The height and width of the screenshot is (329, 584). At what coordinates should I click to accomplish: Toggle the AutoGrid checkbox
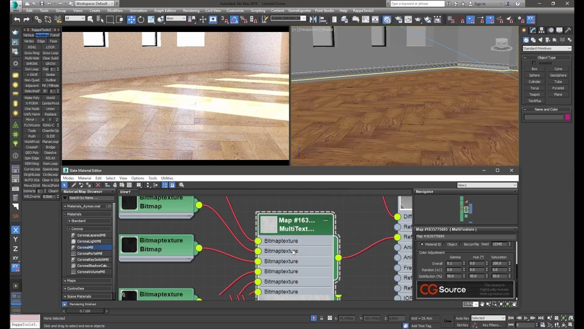pos(534,63)
